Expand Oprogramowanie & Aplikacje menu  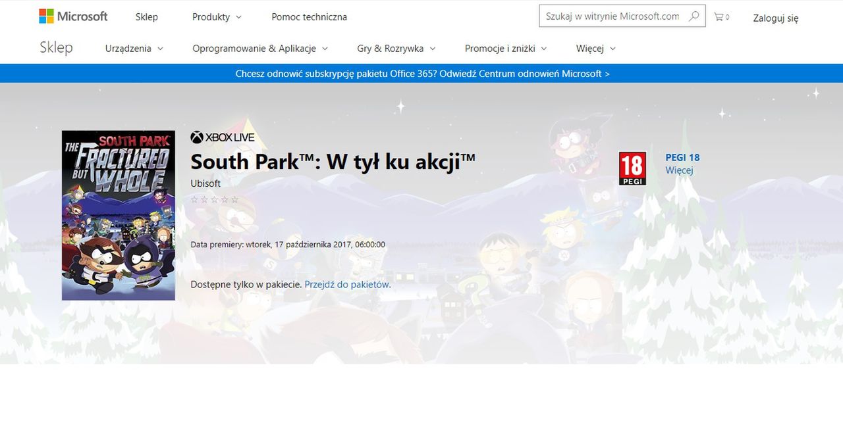pyautogui.click(x=260, y=49)
